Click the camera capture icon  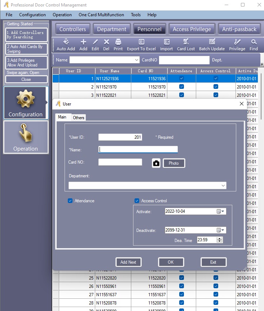click(156, 163)
